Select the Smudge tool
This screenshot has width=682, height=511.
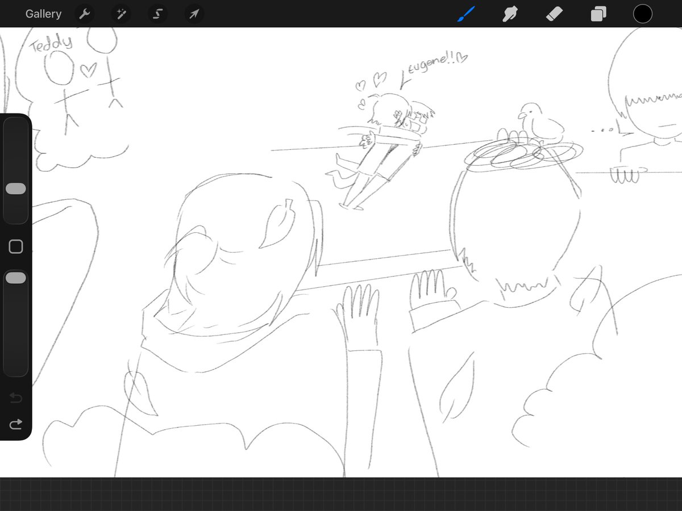pyautogui.click(x=510, y=14)
